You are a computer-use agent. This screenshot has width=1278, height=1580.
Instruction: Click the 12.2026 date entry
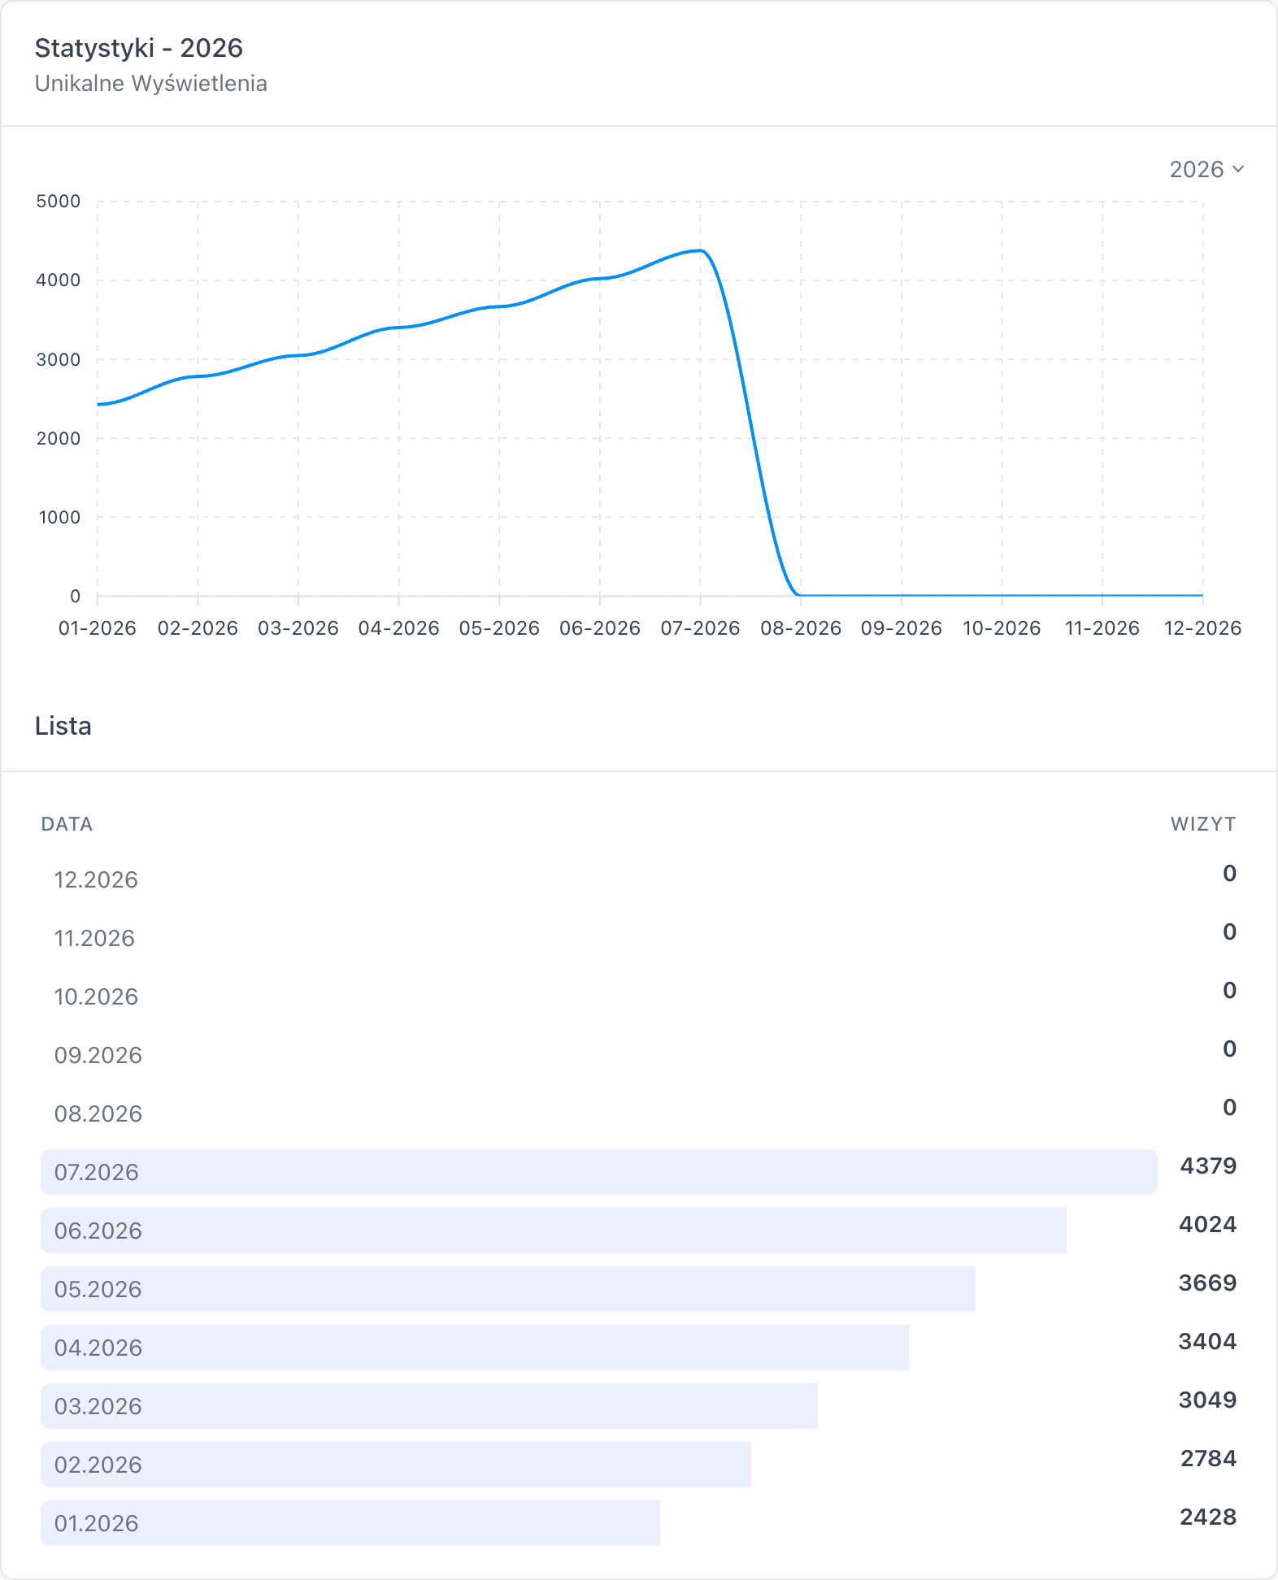click(x=96, y=879)
